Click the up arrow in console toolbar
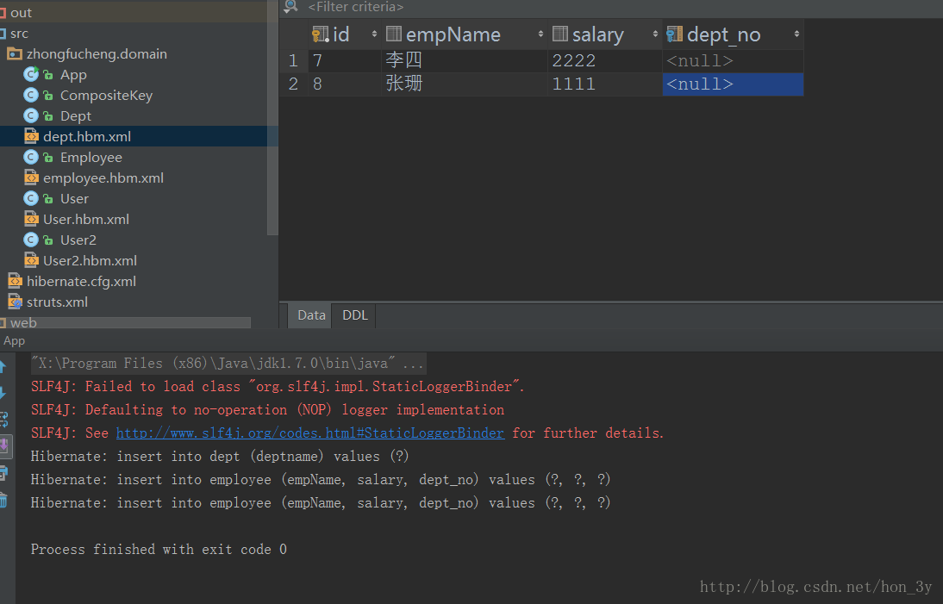 click(x=3, y=366)
